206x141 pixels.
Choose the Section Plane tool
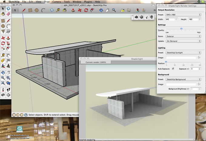tap(8, 95)
